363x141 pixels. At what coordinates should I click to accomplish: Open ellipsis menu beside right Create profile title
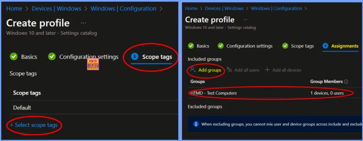(x=245, y=20)
